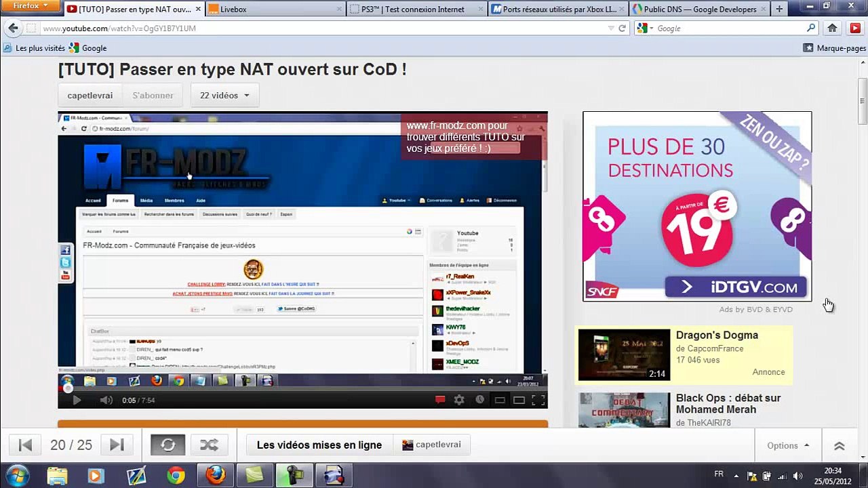The height and width of the screenshot is (488, 868).
Task: Switch the player to small size
Action: [x=500, y=400]
